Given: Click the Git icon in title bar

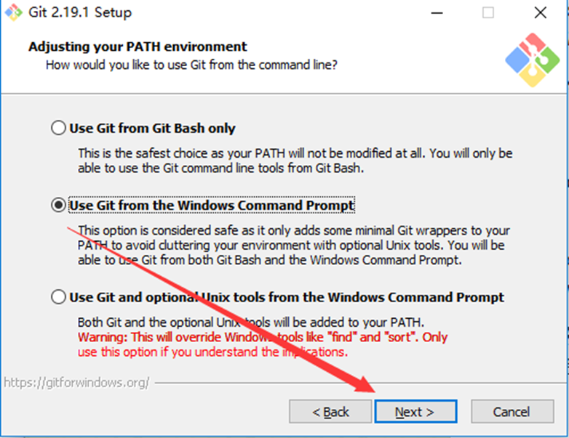Looking at the screenshot, I should [14, 12].
